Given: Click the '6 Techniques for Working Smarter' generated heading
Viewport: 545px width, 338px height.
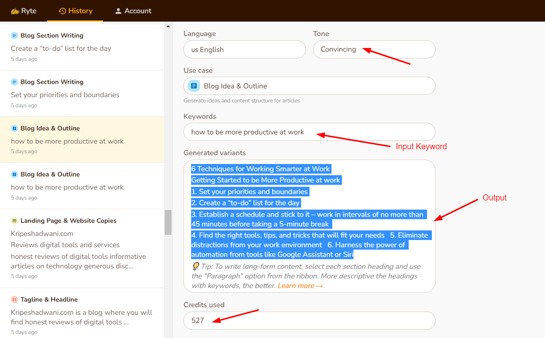Looking at the screenshot, I should (x=261, y=169).
